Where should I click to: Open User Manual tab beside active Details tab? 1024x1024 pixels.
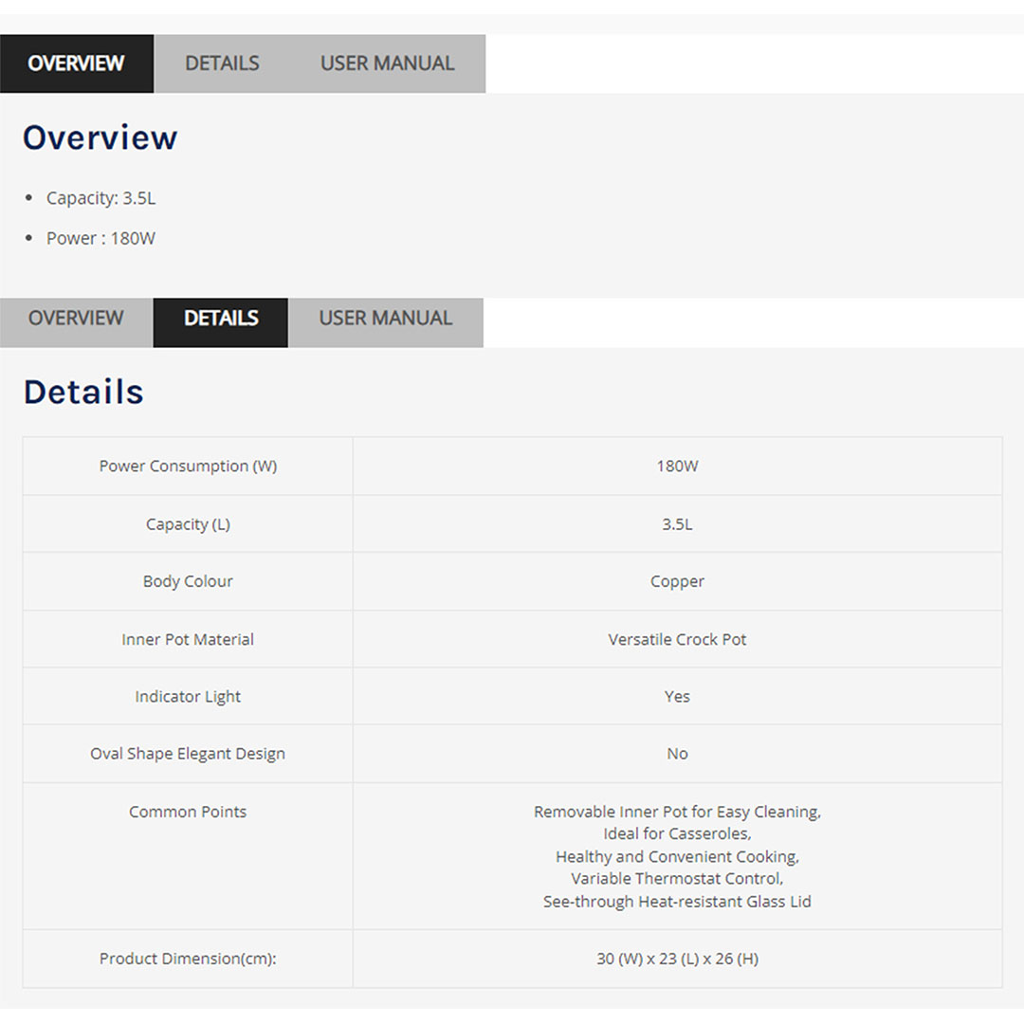(385, 319)
